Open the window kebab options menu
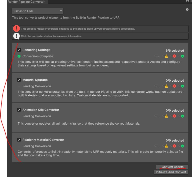The height and width of the screenshot is (177, 192). coord(183,1)
